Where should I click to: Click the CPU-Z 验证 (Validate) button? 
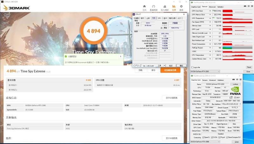click(x=171, y=66)
